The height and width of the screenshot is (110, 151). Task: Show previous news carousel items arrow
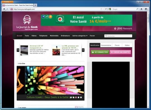[x=18, y=50]
